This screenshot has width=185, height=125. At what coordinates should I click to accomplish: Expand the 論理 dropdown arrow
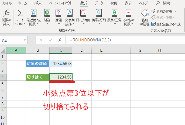59,24
